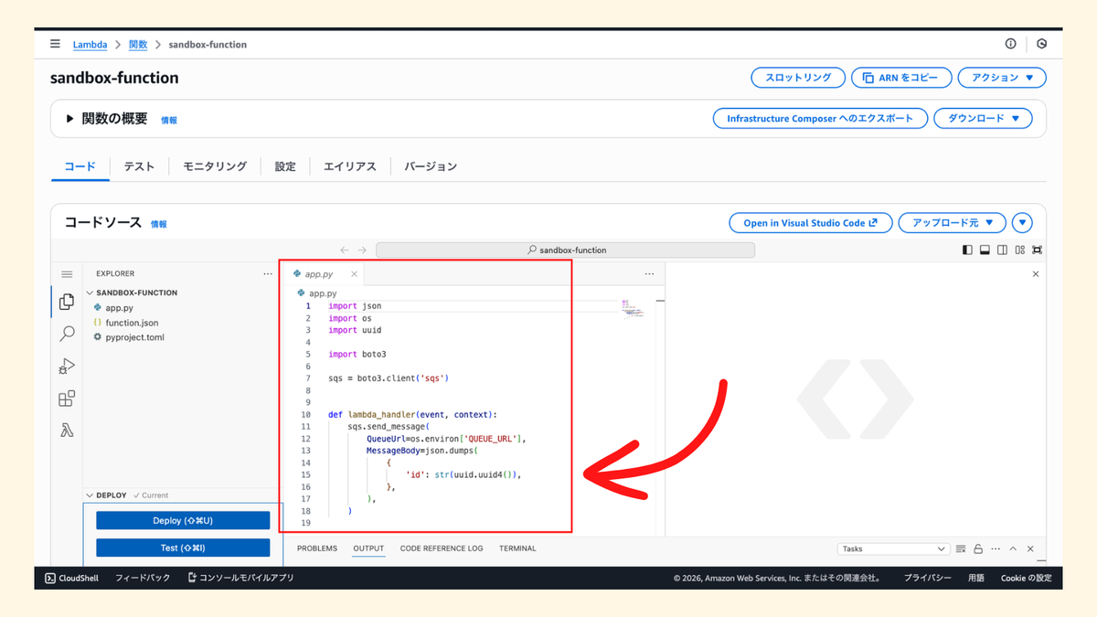Open コンソールモバイルアプリ link in footer
1097x617 pixels.
pyautogui.click(x=240, y=578)
